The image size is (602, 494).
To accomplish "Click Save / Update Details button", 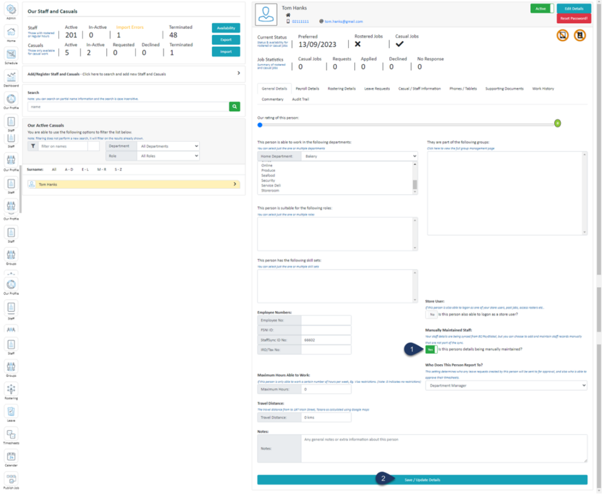I will [x=422, y=480].
